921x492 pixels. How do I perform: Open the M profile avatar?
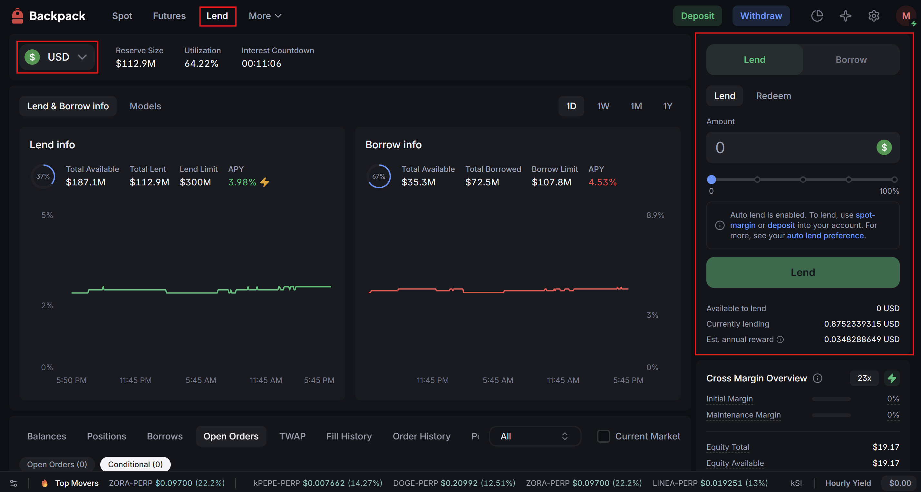click(x=906, y=16)
